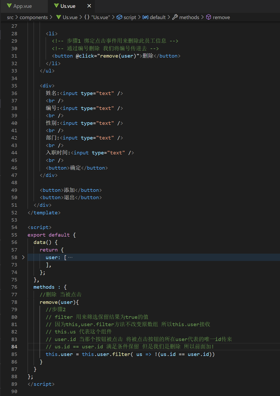280x396 pixels.
Task: Open the components breadcrumb dropdown
Action: click(34, 17)
